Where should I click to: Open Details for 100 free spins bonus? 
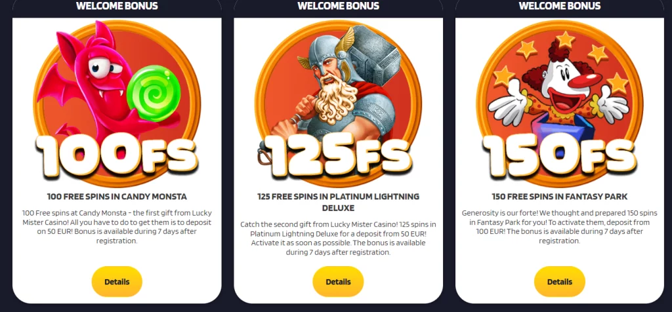coord(117,282)
